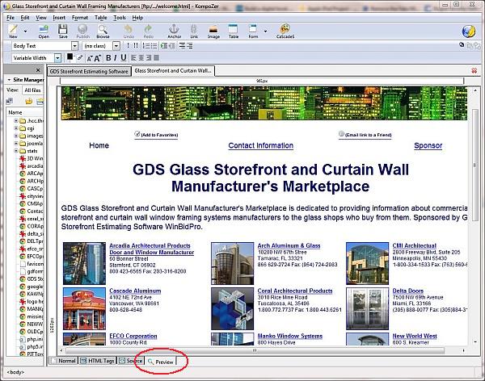Viewport: 485px width, 381px height.
Task: Click the Undo arrow icon
Action: point(129,31)
